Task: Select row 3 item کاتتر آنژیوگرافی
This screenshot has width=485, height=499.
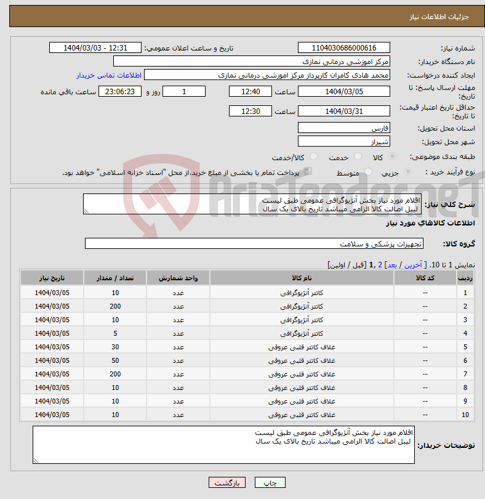Action: point(302,320)
